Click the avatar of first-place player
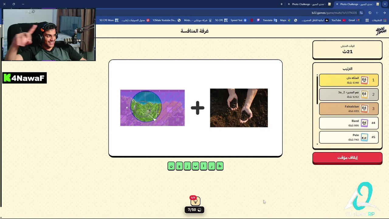389x219 pixels. pyautogui.click(x=364, y=80)
